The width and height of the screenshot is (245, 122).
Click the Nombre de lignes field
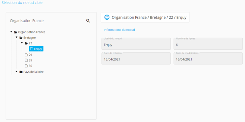[x=208, y=44]
